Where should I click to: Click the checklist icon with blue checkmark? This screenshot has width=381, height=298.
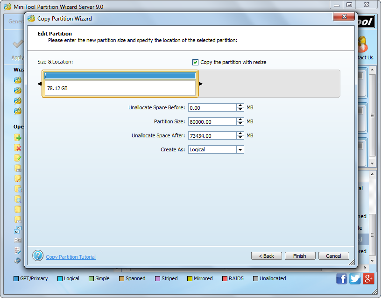click(x=18, y=250)
